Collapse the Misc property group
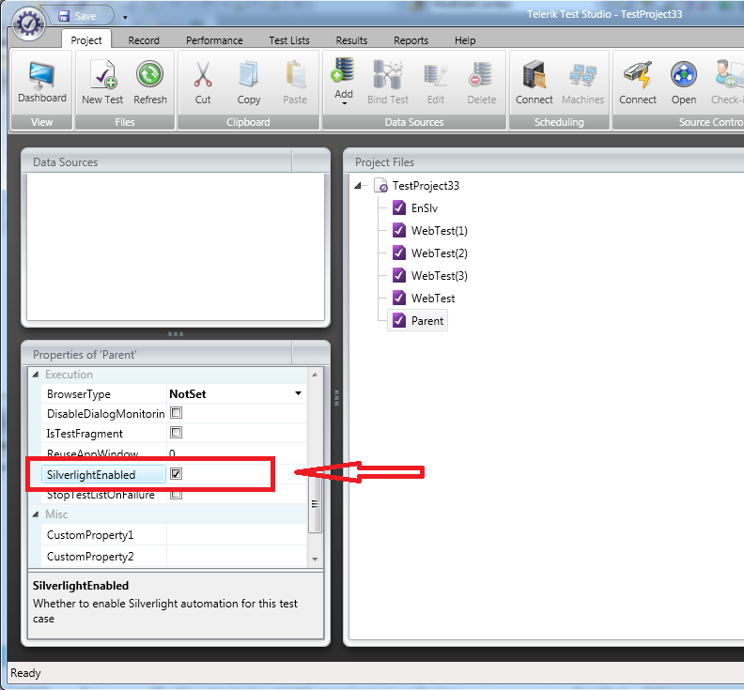The height and width of the screenshot is (690, 744). [x=36, y=514]
